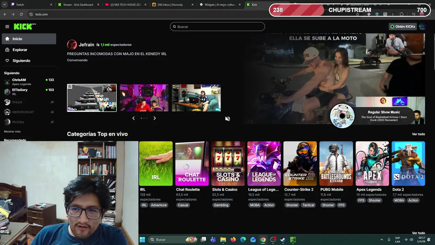Open the Dota 2 category card
This screenshot has height=245, width=435.
pyautogui.click(x=408, y=164)
